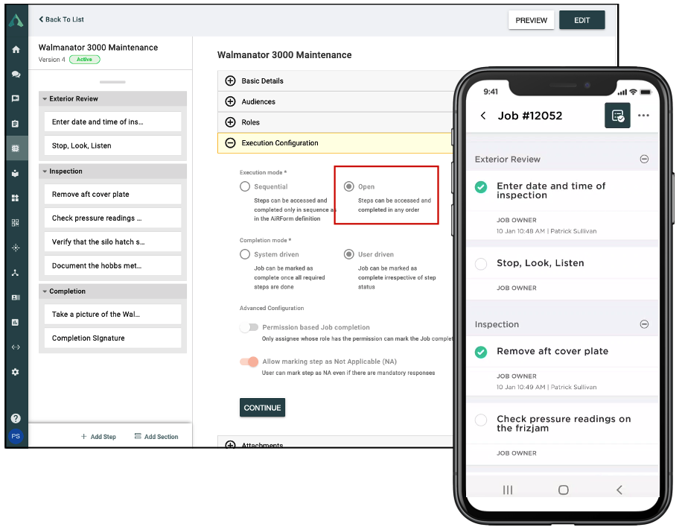Uncheck Remove aft cover plate on phone
Screen dimensions: 679x527
pos(481,352)
